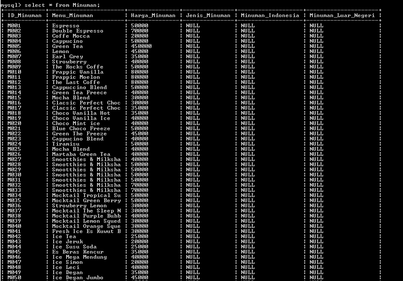Click the Minuman_Luar_Negeri NULL value in row M020
The width and height of the screenshot is (403, 281).
316,123
